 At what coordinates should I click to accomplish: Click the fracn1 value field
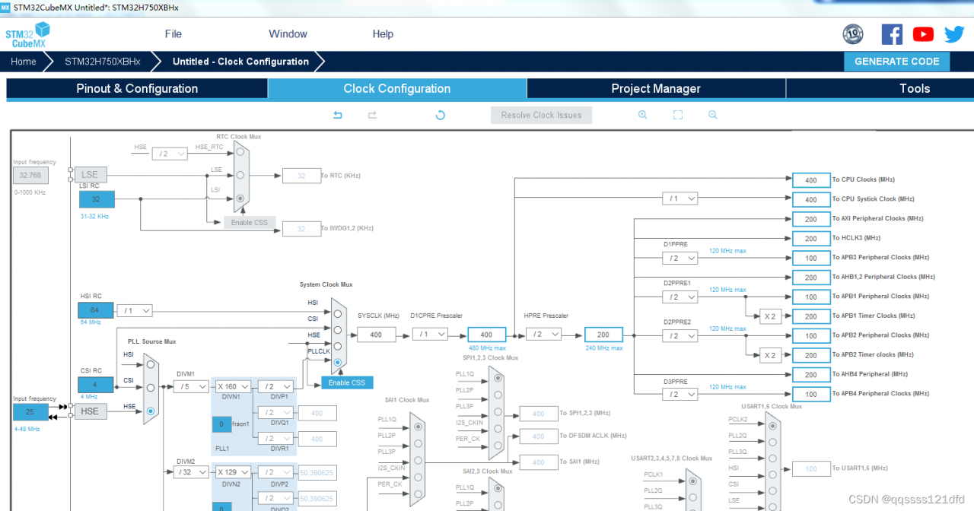[x=221, y=424]
